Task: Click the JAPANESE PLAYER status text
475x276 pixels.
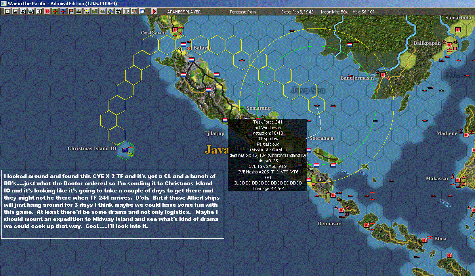Action: click(x=183, y=12)
